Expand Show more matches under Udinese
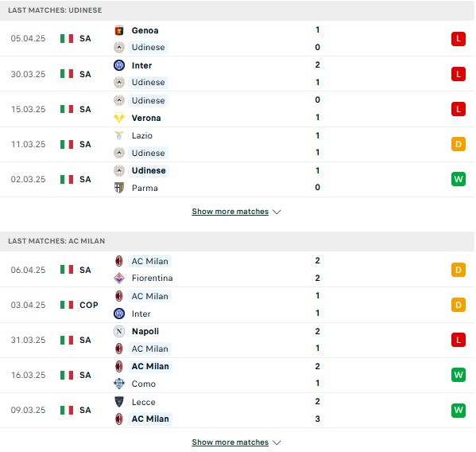Image resolution: width=476 pixels, height=452 pixels. tap(230, 212)
